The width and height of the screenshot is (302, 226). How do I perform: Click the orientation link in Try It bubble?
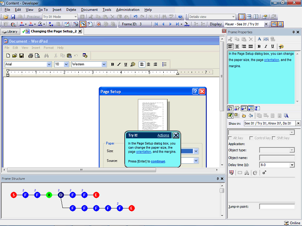pos(143,152)
